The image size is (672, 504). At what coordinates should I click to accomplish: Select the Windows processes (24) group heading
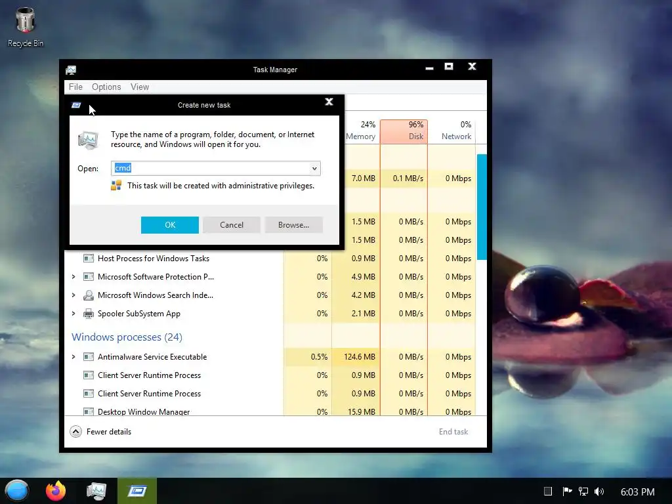pos(127,337)
